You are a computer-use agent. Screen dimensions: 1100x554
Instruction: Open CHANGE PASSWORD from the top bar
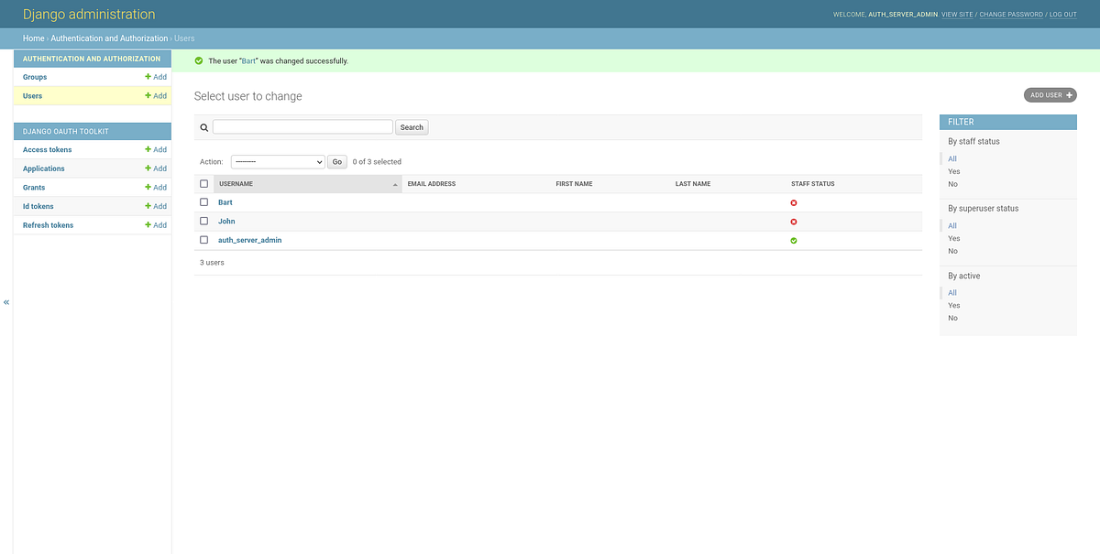point(1011,15)
